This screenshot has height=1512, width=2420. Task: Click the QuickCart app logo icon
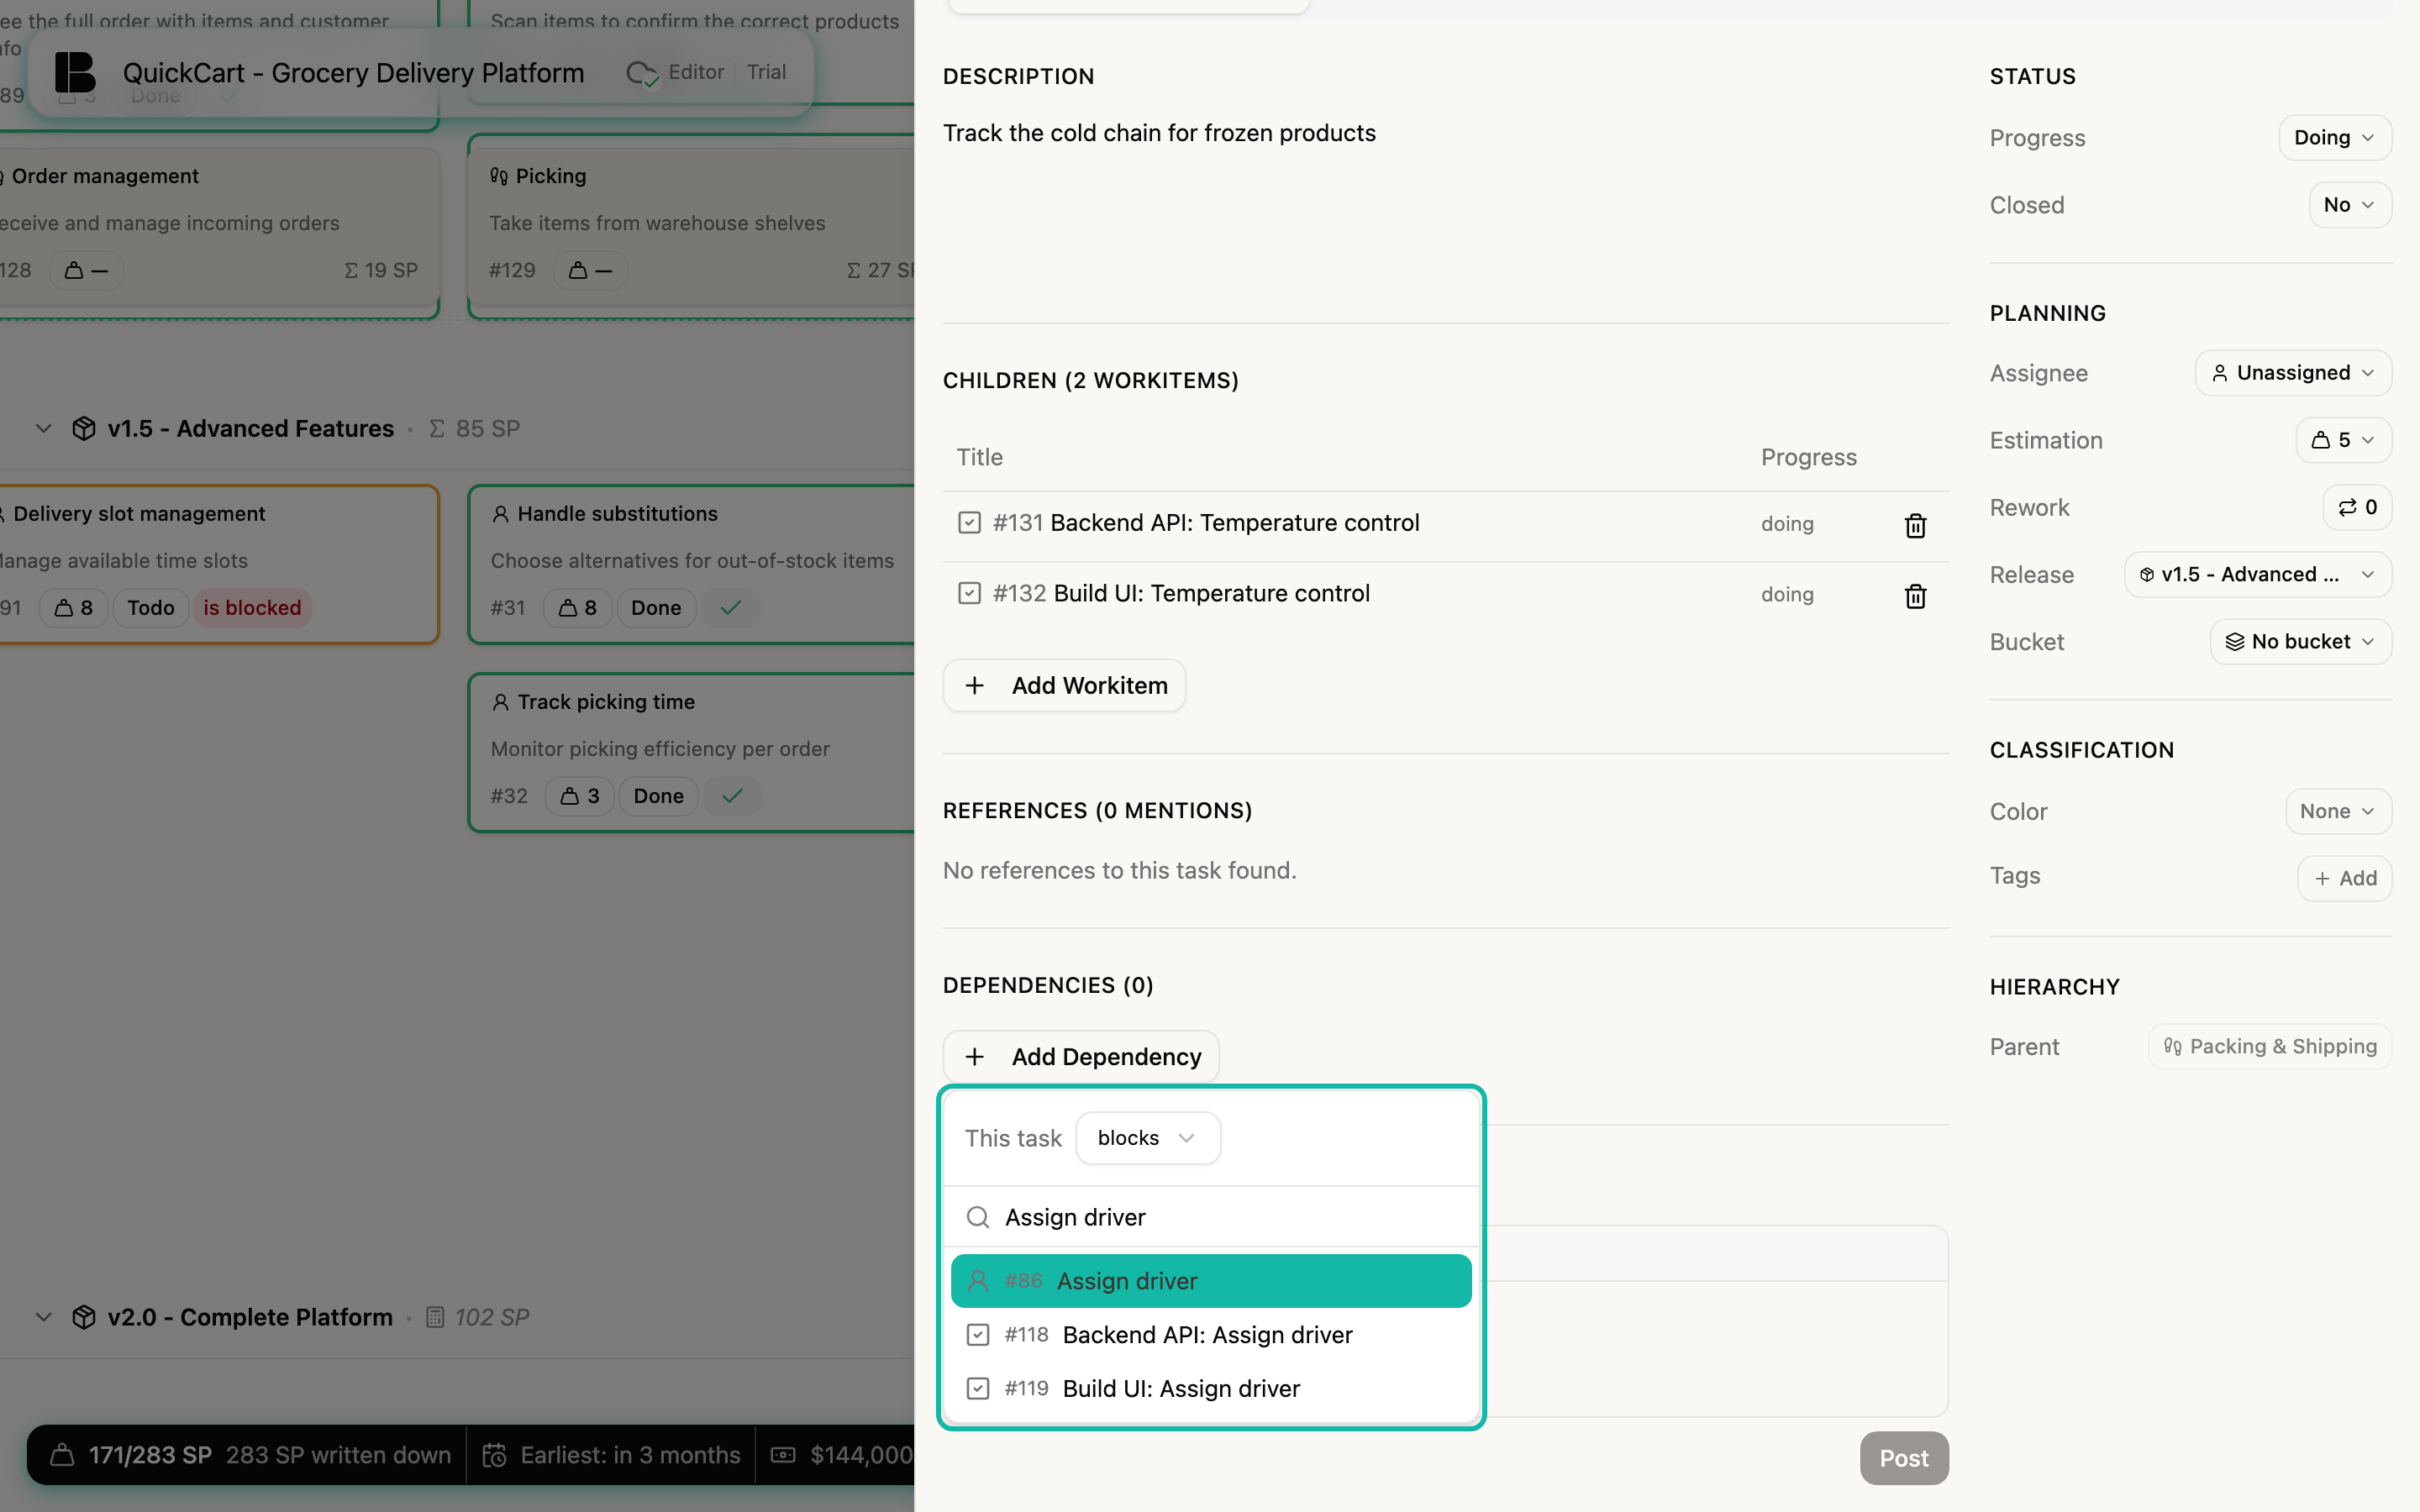pos(75,73)
